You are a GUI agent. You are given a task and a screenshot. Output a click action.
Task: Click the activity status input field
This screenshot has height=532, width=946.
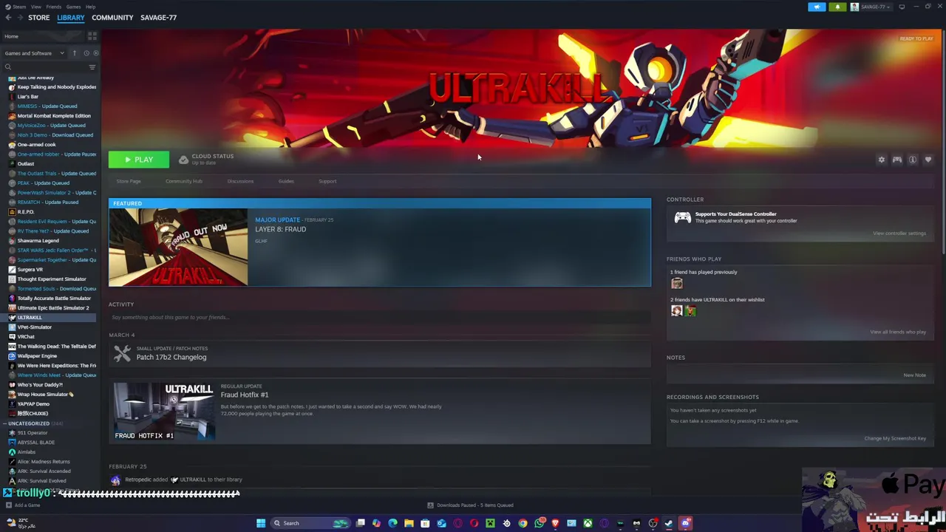click(x=380, y=317)
